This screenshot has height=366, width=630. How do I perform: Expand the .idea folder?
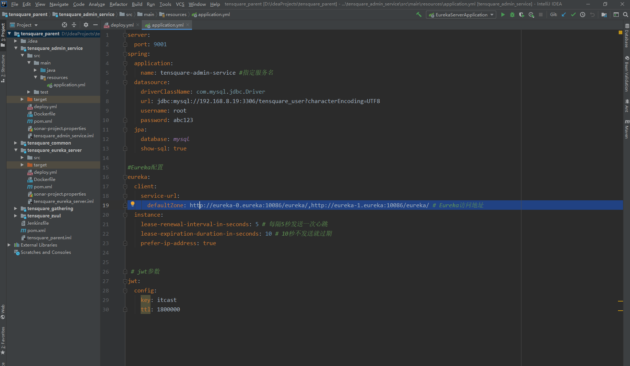(16, 41)
